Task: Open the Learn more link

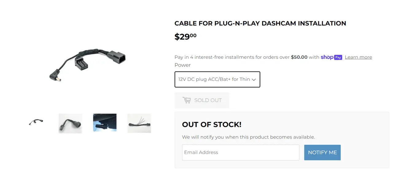Action: pyautogui.click(x=358, y=57)
